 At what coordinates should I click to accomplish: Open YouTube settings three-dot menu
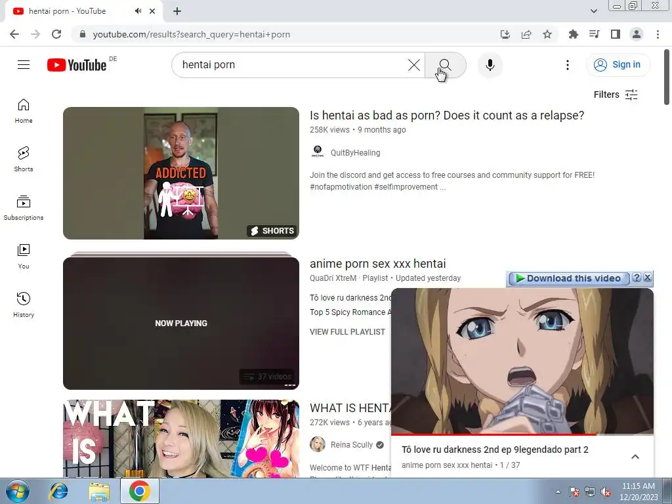coord(568,65)
